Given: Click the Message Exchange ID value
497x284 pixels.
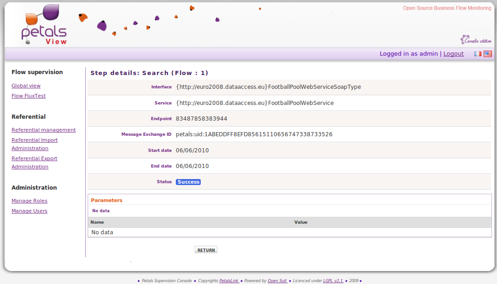Looking at the screenshot, I should (x=254, y=134).
